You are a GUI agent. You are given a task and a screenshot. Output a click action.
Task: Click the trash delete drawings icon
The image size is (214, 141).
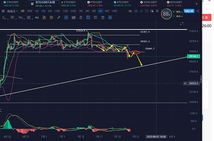point(103,17)
